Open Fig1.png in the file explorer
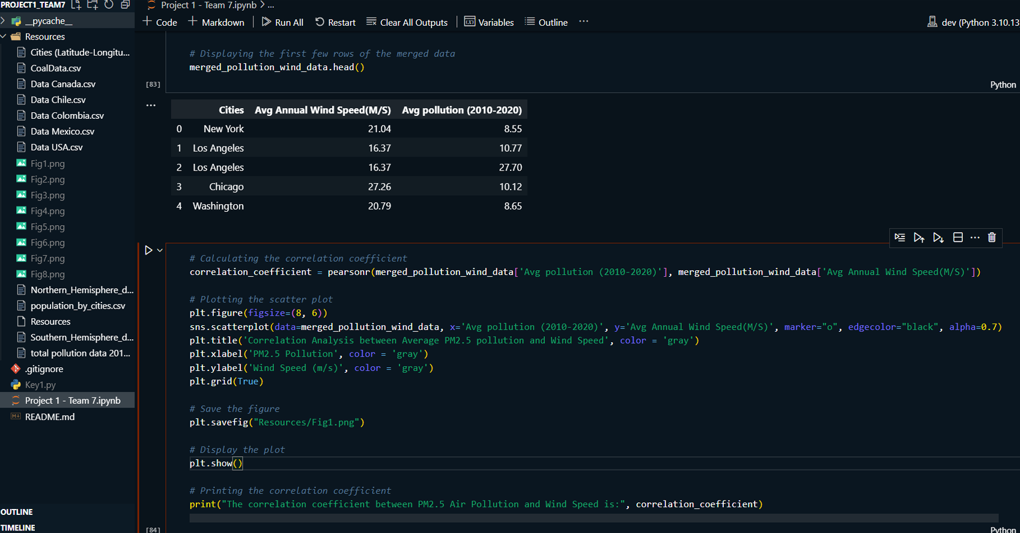The image size is (1020, 533). coord(47,163)
